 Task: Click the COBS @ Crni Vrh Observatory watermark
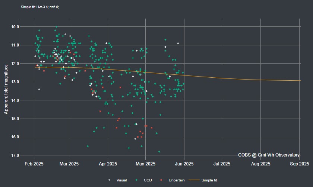(x=269, y=155)
